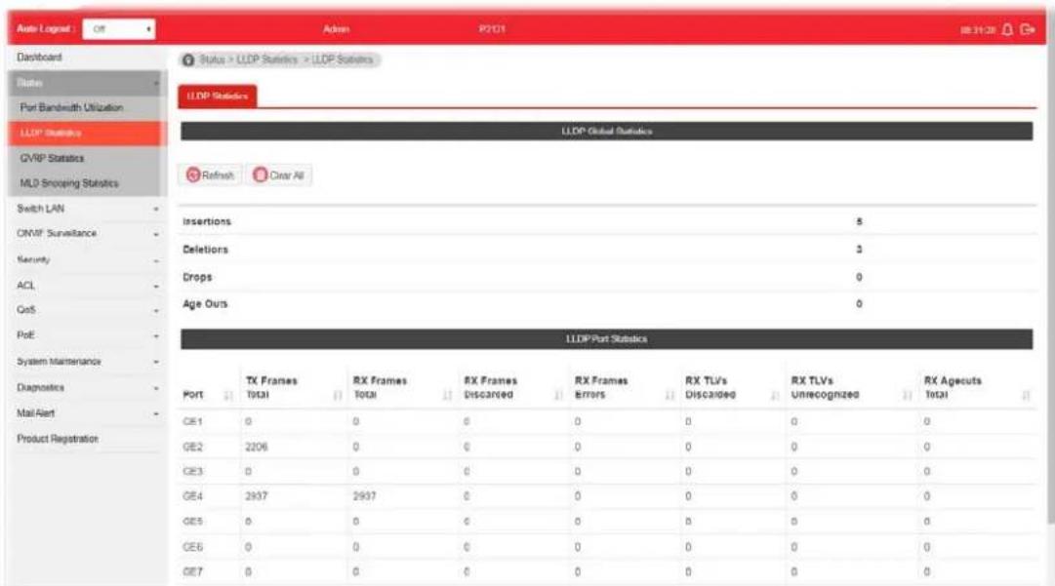Click the home icon in breadcrumb
The width and height of the screenshot is (1055, 586).
pyautogui.click(x=188, y=60)
